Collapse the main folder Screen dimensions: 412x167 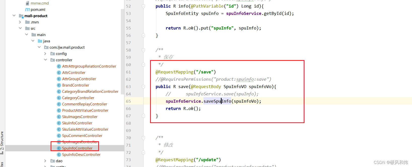[26, 35]
